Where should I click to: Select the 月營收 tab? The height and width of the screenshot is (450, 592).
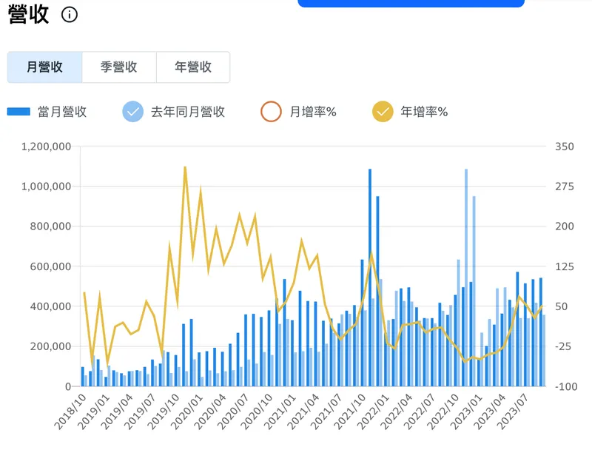pos(44,67)
